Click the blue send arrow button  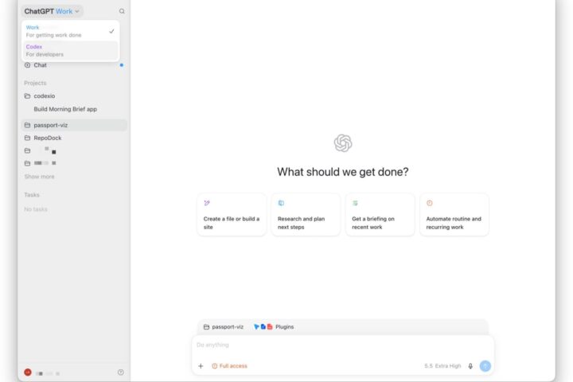click(x=485, y=366)
